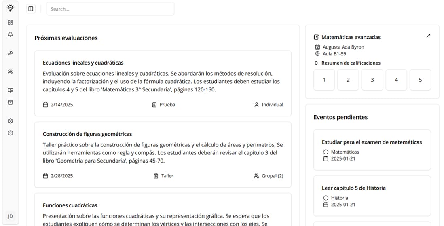Open notifications bell in sidebar
Image resolution: width=444 pixels, height=226 pixels.
(11, 34)
